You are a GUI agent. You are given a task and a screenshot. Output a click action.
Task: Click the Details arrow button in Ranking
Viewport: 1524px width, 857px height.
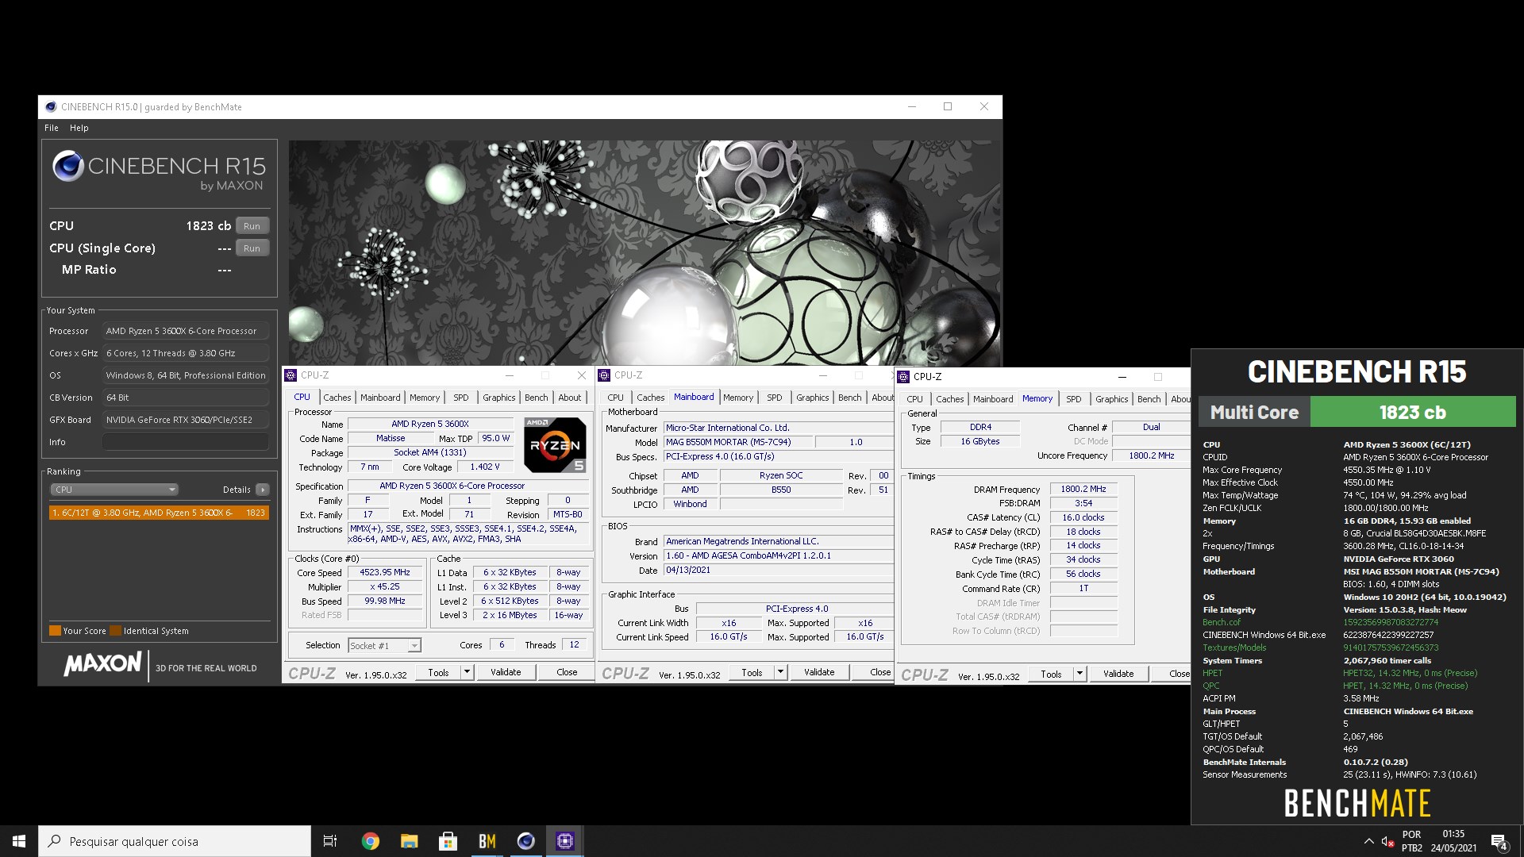[263, 490]
